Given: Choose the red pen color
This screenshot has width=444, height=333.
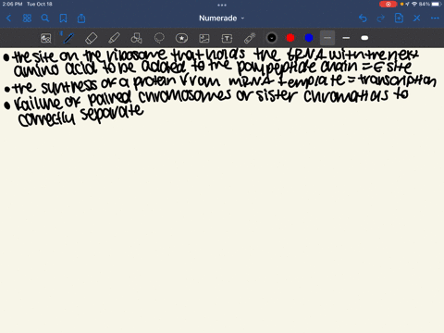Looking at the screenshot, I should click(x=290, y=38).
